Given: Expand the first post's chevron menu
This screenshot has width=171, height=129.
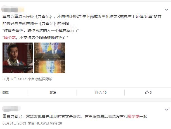Looking at the screenshot, I should tap(167, 10).
